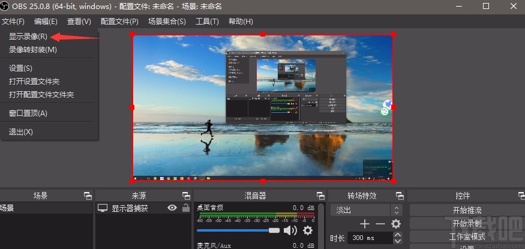
Task: Remove transition with the minus icon
Action: point(380,224)
